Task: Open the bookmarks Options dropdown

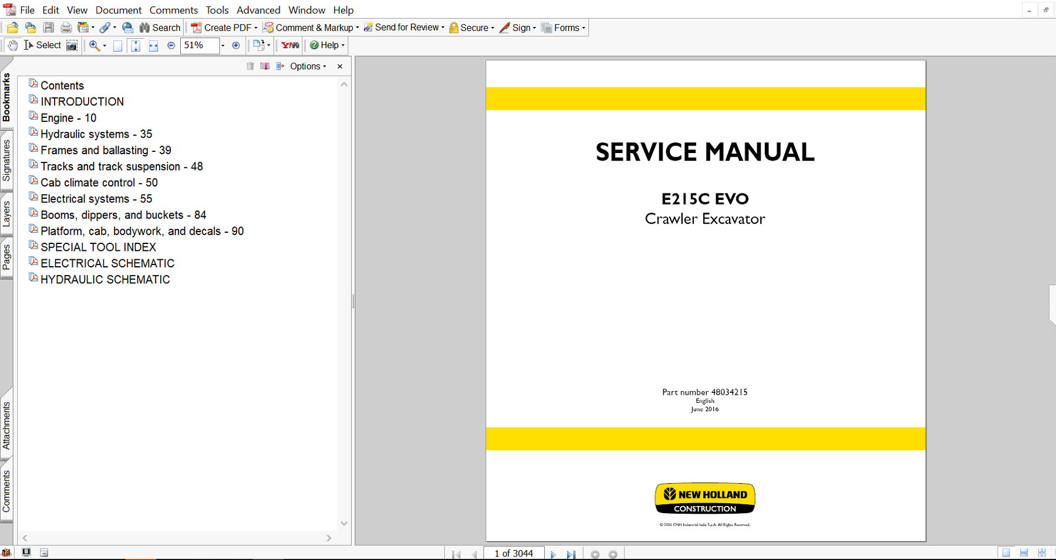Action: click(x=308, y=66)
